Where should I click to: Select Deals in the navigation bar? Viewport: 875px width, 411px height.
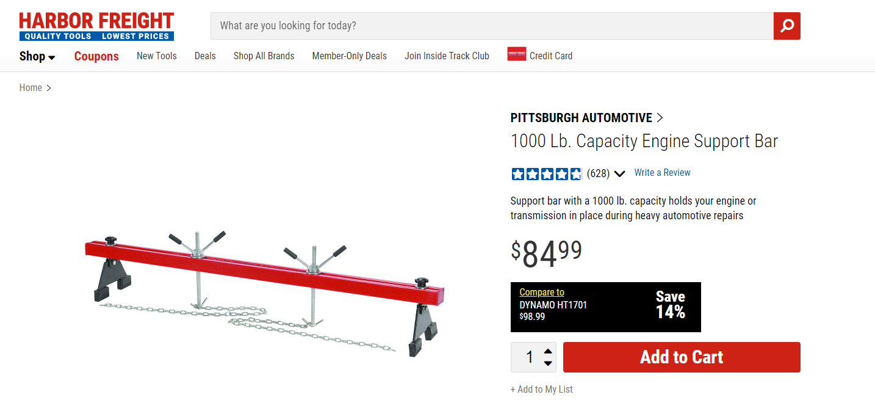[x=205, y=56]
